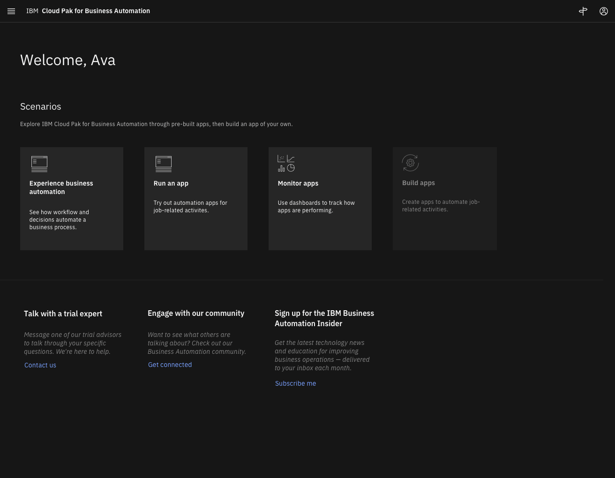Select the Run an app heading

[x=171, y=183]
